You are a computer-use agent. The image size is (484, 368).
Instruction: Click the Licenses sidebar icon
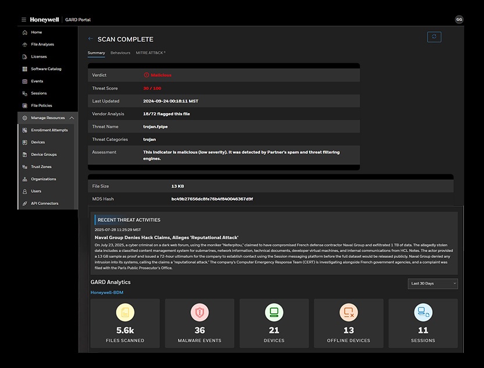[24, 57]
